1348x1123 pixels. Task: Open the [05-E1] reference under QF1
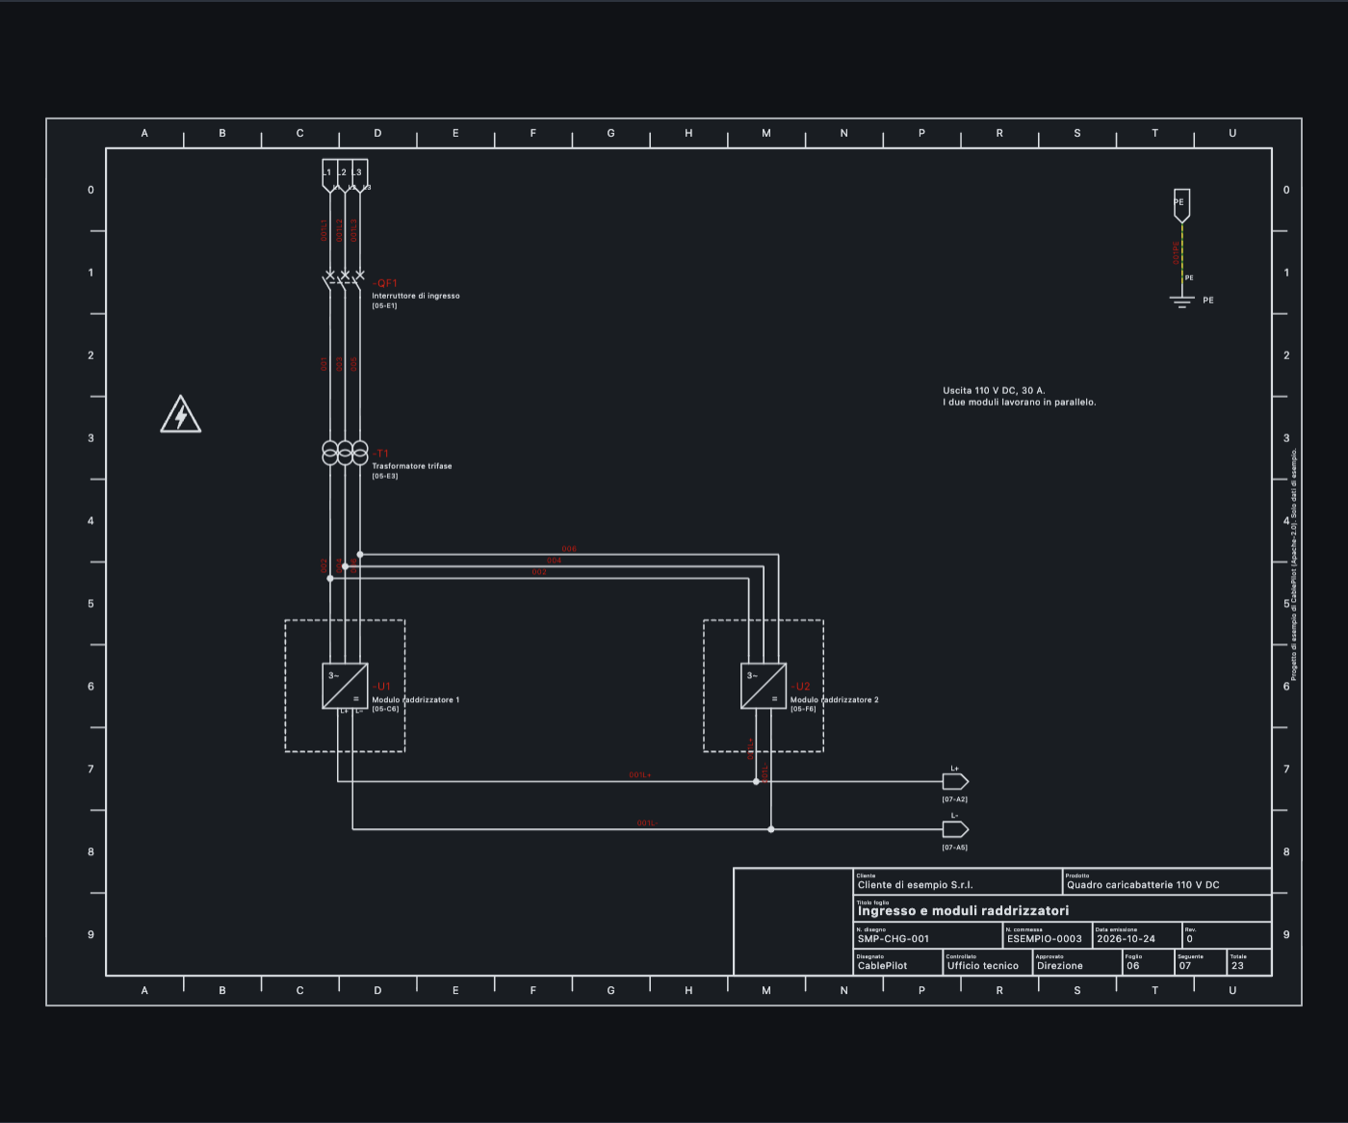[384, 305]
